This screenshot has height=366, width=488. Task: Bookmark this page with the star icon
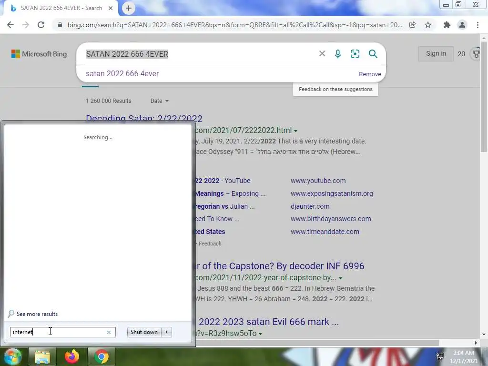[428, 25]
